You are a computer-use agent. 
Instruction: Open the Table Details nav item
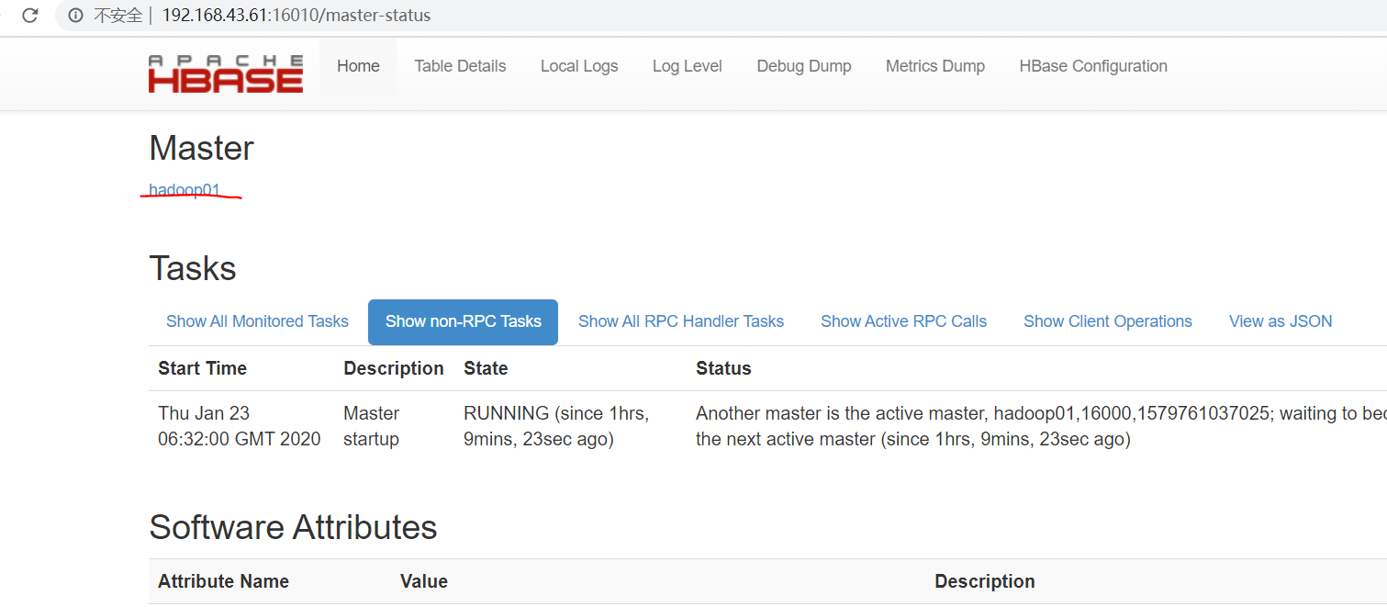(460, 66)
